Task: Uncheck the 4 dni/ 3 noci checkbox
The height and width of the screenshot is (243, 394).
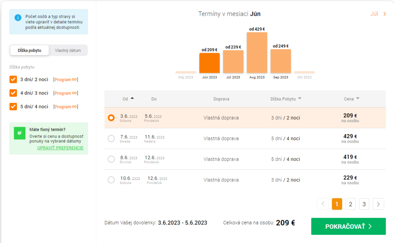Action: (13, 93)
